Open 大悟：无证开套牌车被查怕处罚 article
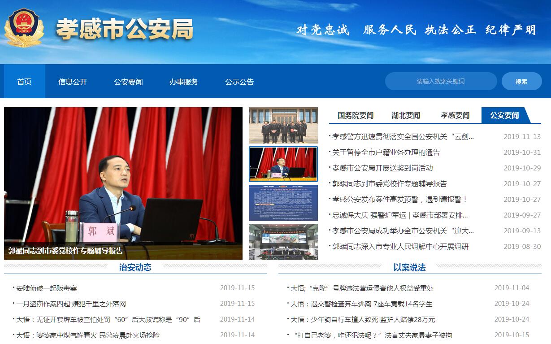551x344 pixels. click(108, 319)
